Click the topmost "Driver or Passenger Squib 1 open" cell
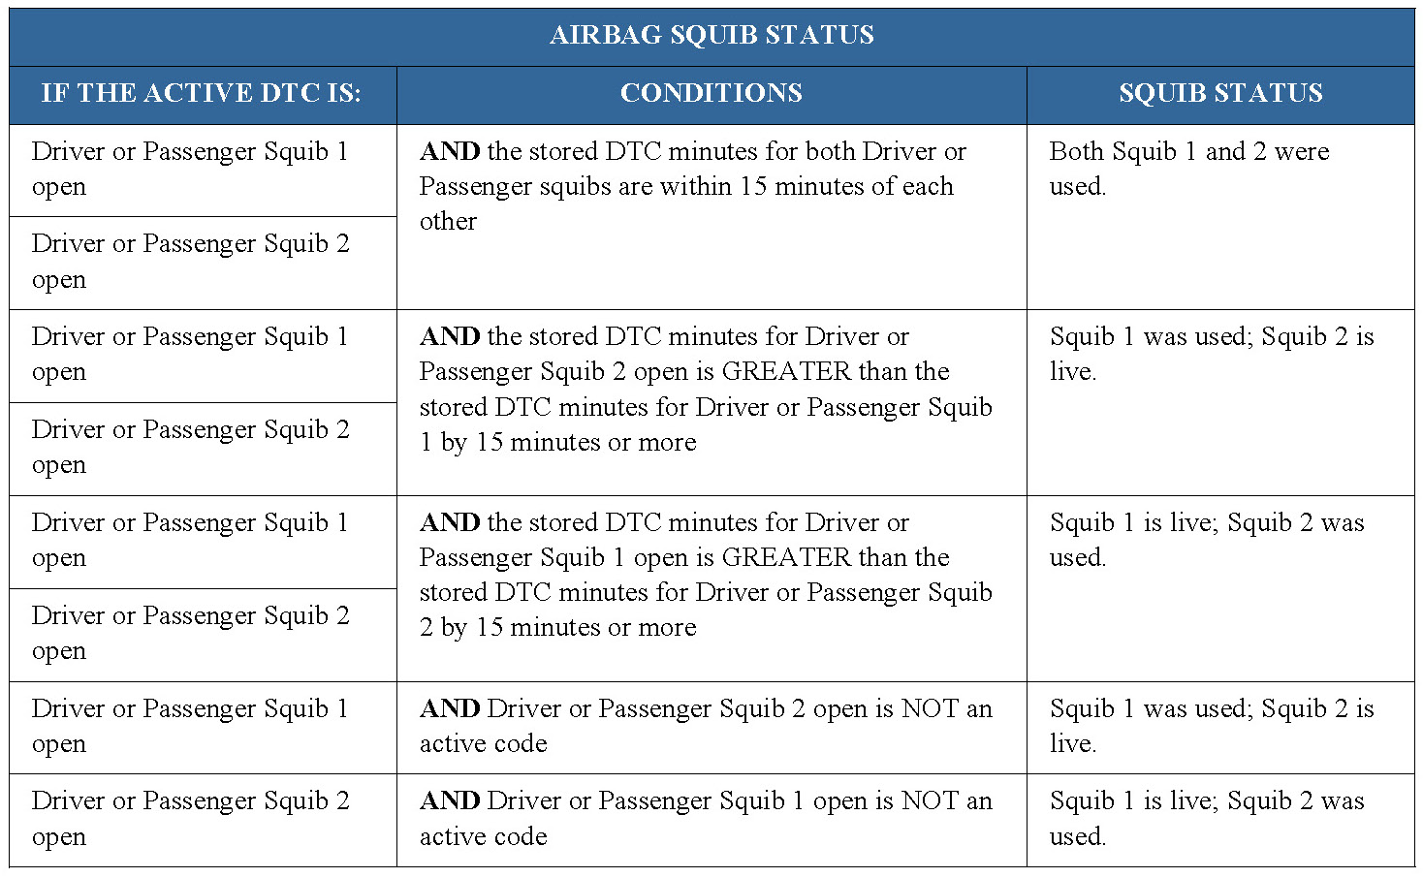This screenshot has height=878, width=1423. click(190, 169)
